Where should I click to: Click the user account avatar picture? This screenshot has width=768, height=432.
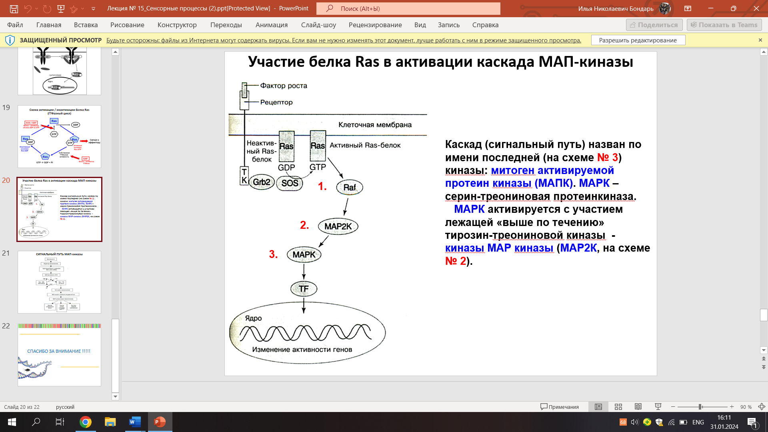pos(665,8)
